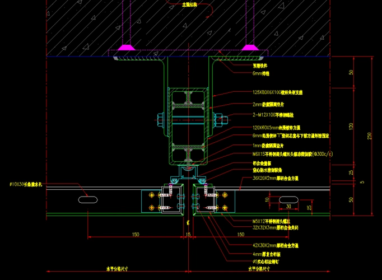The height and width of the screenshot is (280, 382).
Task: Click the hex nut on the M12 through-bolt
Action: click(159, 119)
